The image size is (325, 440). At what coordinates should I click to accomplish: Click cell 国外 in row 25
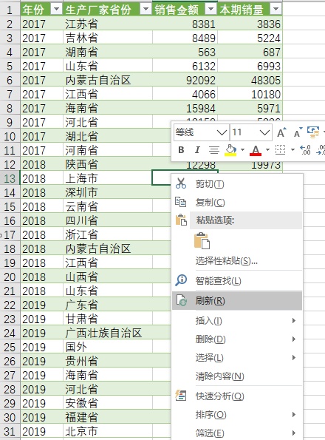coord(108,347)
